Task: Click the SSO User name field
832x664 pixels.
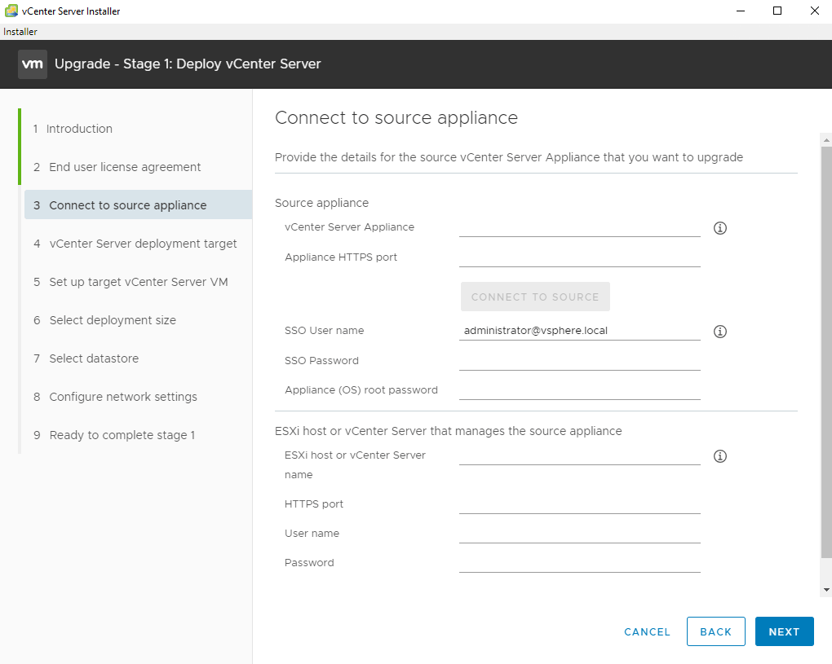Action: point(579,331)
